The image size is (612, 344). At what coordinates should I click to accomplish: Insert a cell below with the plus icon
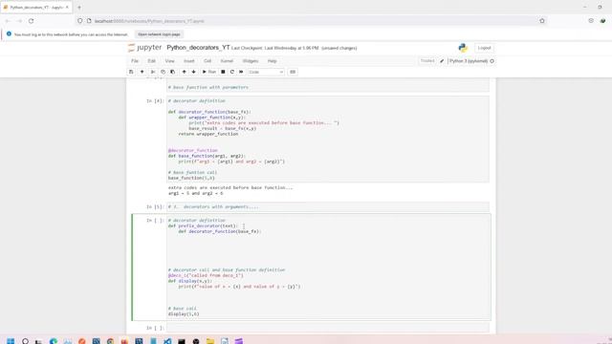(142, 72)
